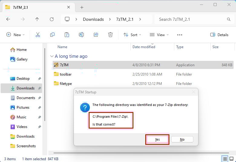This screenshot has height=162, width=236.
Task: Open pinned Downloads in navigation pane
Action: tap(21, 88)
